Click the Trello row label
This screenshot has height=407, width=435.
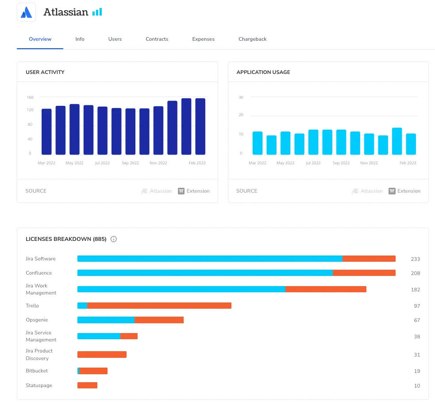coord(32,306)
